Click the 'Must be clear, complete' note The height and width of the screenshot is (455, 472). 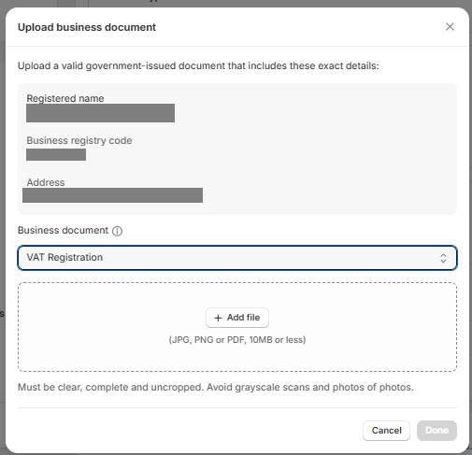(216, 387)
